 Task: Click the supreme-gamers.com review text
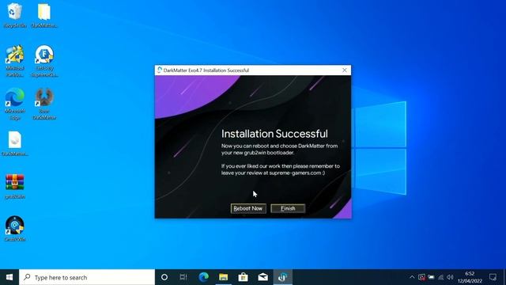click(281, 169)
